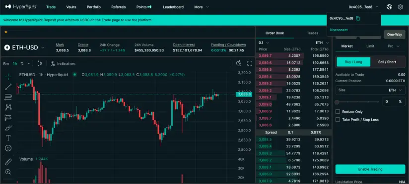409x184 pixels.
Task: Switch chart to 5m interval
Action: tap(6, 64)
